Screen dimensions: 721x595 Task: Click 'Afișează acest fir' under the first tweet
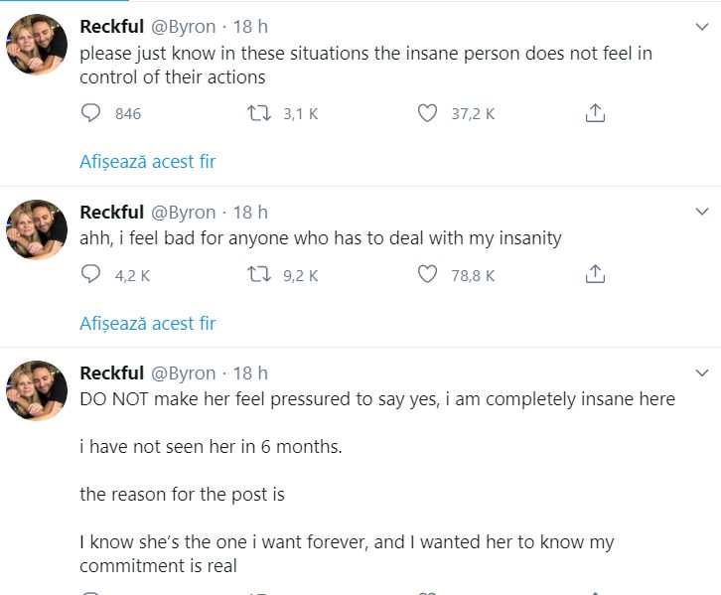point(147,161)
